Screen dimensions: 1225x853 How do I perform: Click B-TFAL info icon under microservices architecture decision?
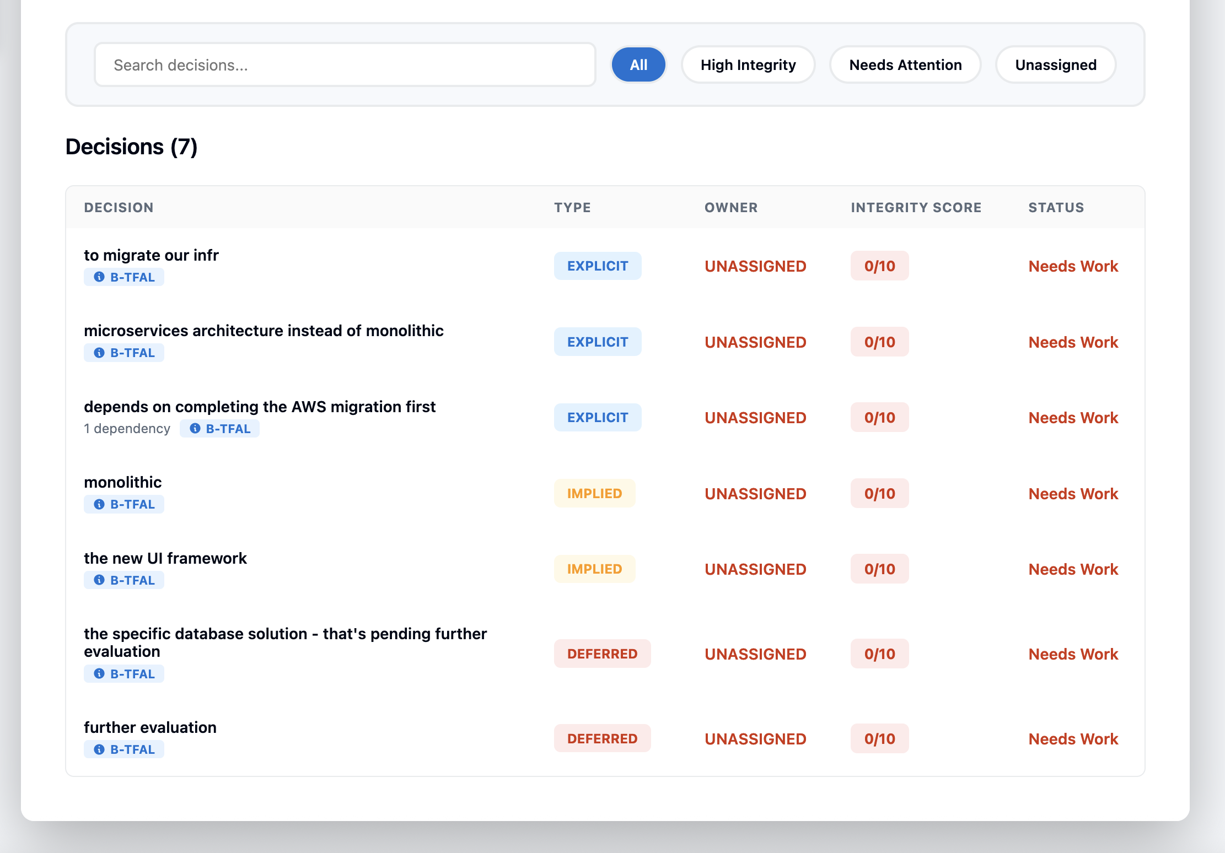click(x=99, y=353)
